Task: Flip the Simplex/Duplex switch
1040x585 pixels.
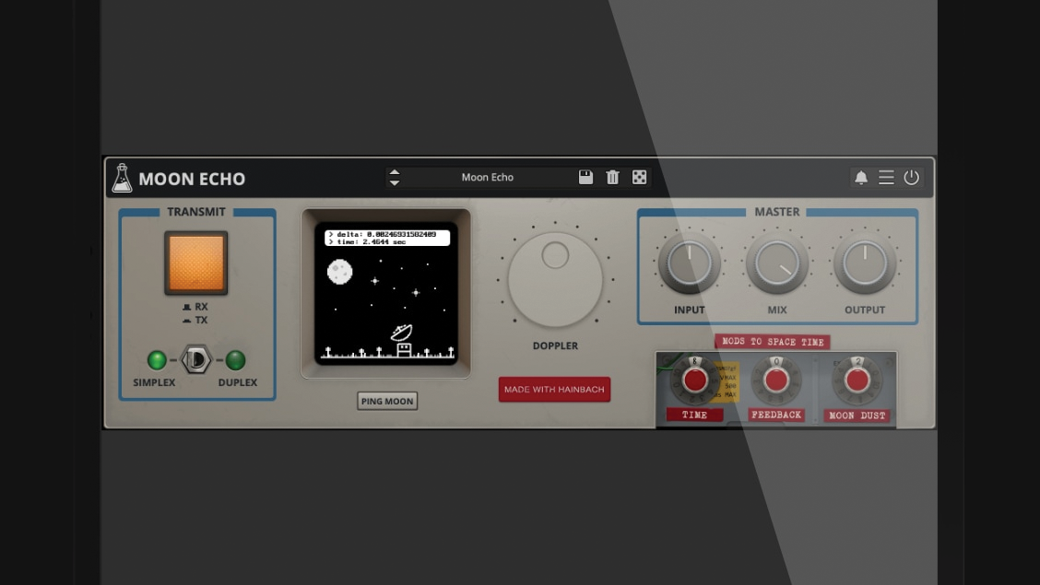Action: coord(195,361)
